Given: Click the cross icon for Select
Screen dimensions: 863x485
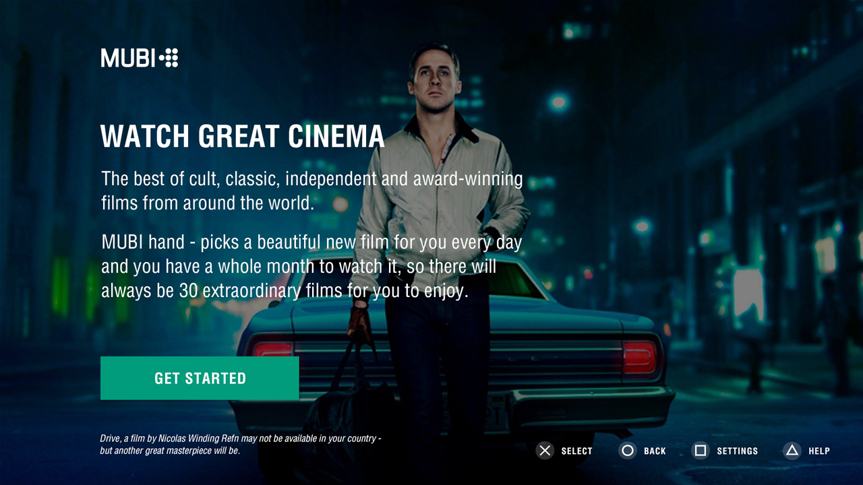Looking at the screenshot, I should (545, 451).
